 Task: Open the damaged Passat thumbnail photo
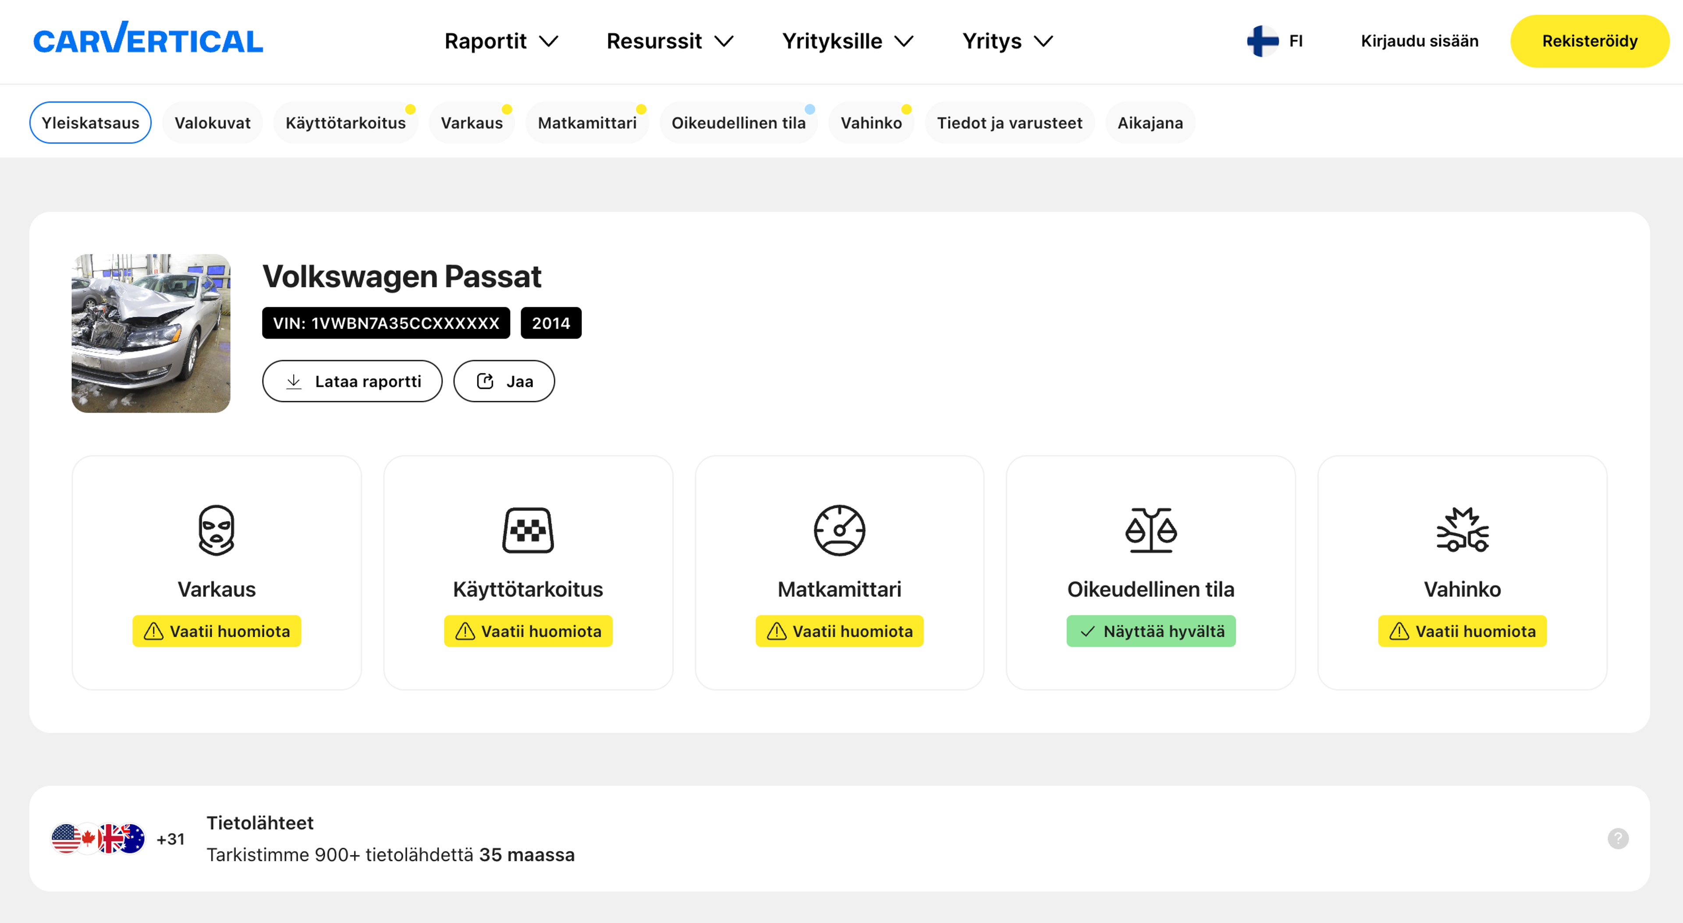(151, 333)
